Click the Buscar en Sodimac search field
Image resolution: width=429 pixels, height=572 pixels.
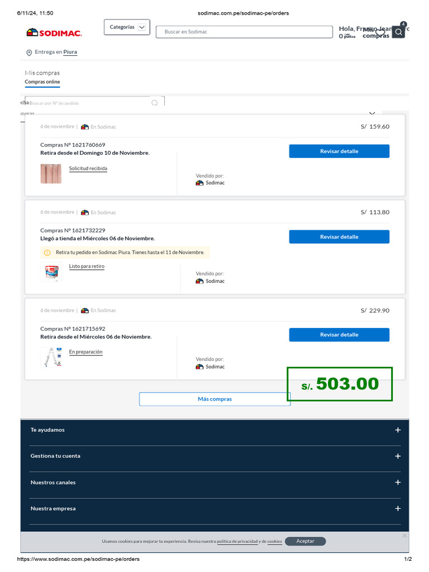point(244,32)
